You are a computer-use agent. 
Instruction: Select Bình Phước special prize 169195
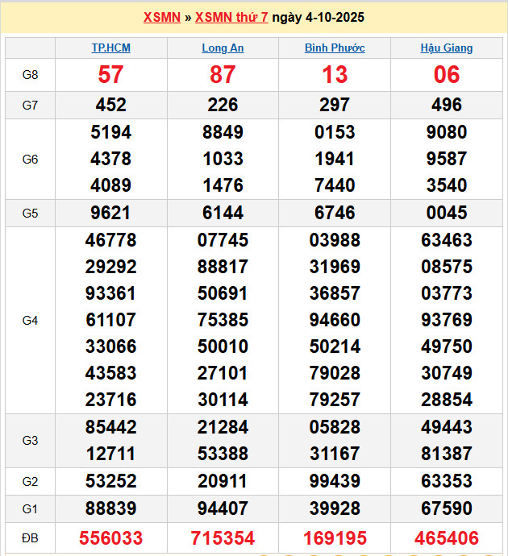click(x=335, y=537)
